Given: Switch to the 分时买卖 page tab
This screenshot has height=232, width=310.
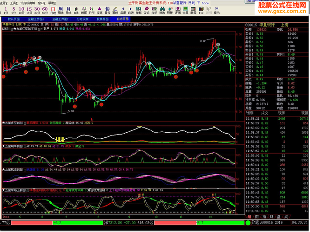Looking at the screenshot, I should click(x=82, y=19).
